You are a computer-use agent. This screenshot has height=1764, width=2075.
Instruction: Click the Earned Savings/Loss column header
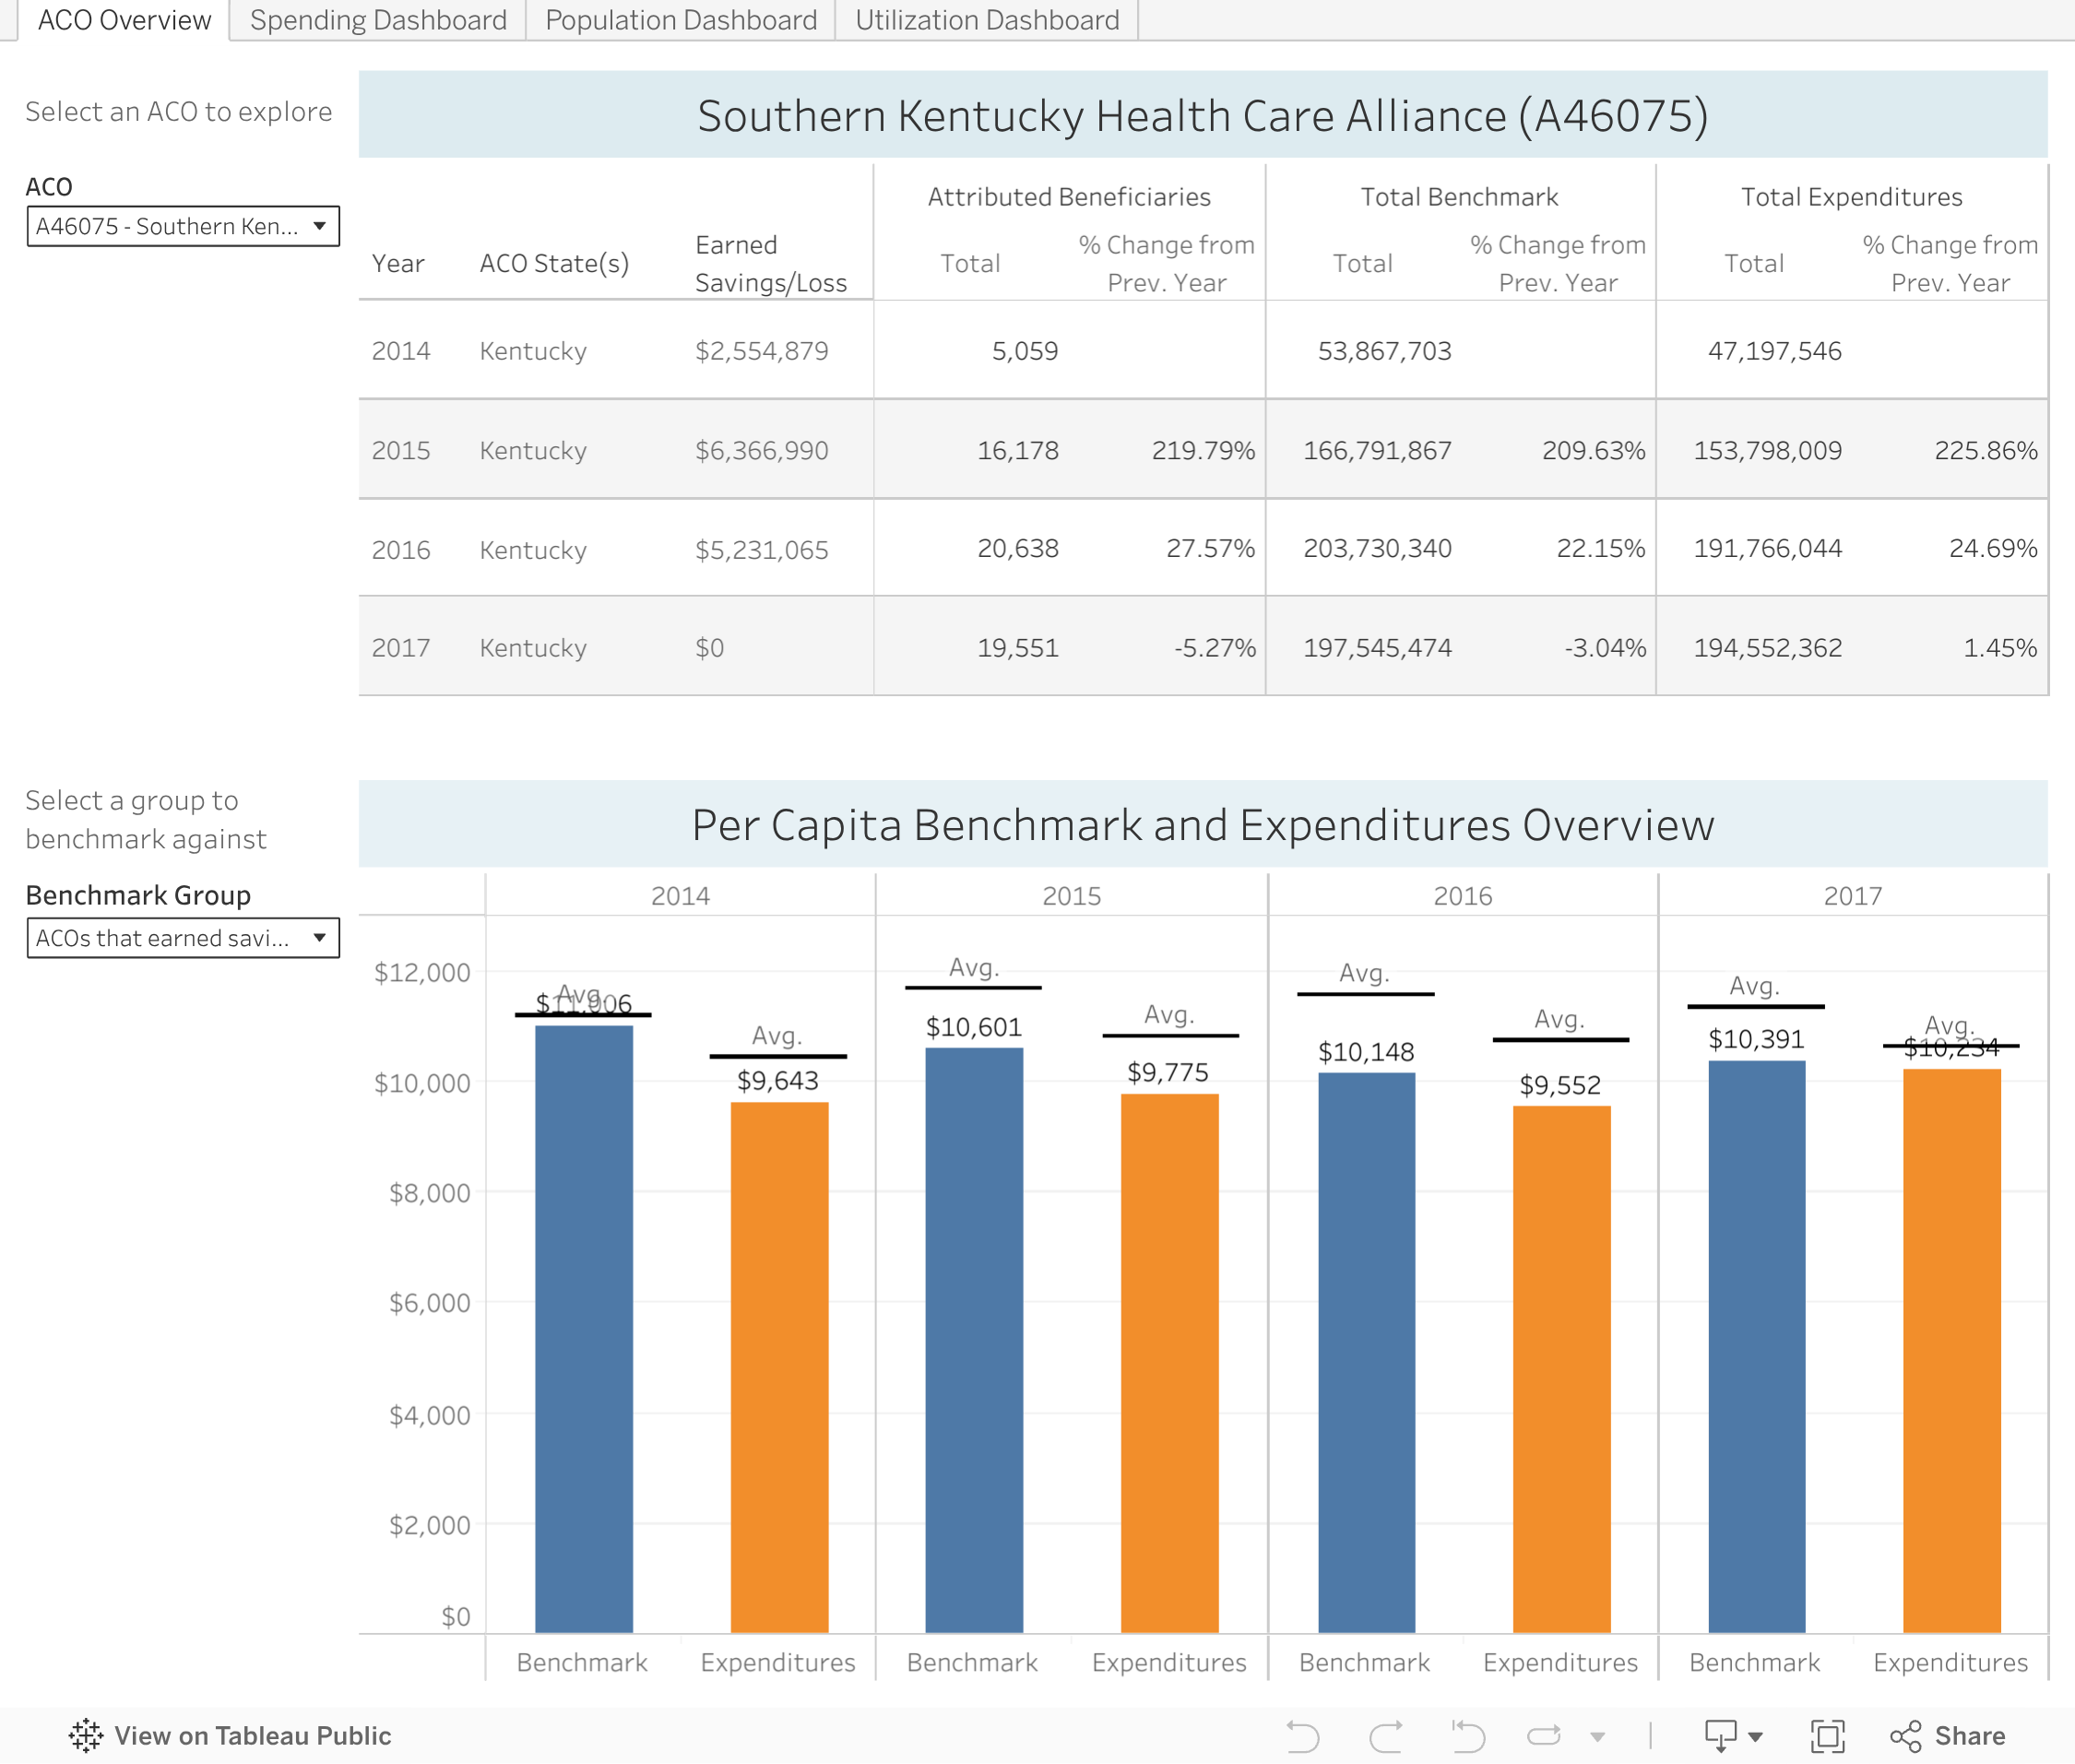click(770, 264)
